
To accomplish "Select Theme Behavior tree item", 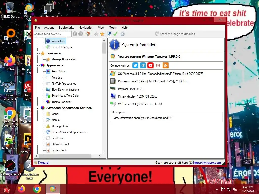I will 61,102.
